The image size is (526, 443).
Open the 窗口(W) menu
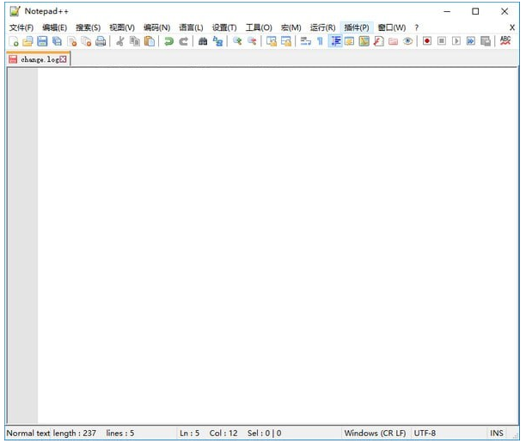pos(392,27)
